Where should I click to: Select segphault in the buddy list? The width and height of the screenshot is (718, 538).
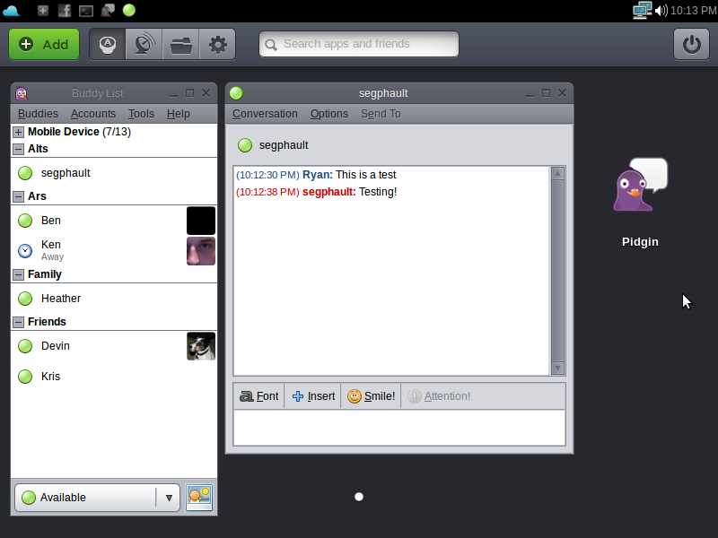[x=114, y=173]
